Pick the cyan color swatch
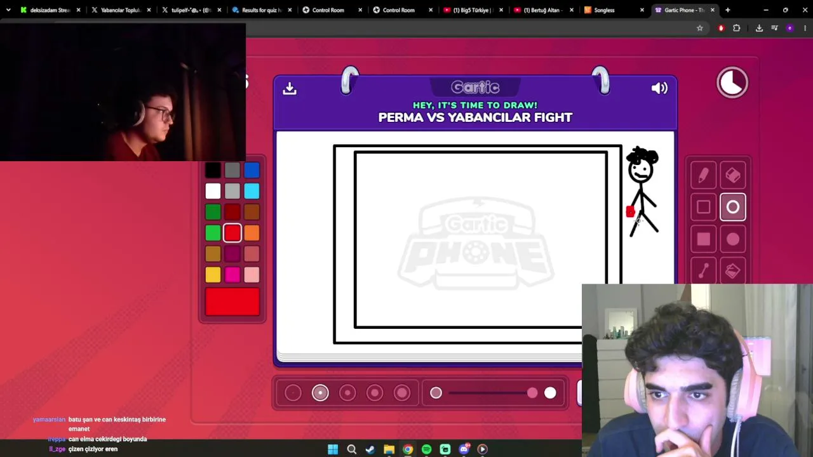 pos(252,191)
